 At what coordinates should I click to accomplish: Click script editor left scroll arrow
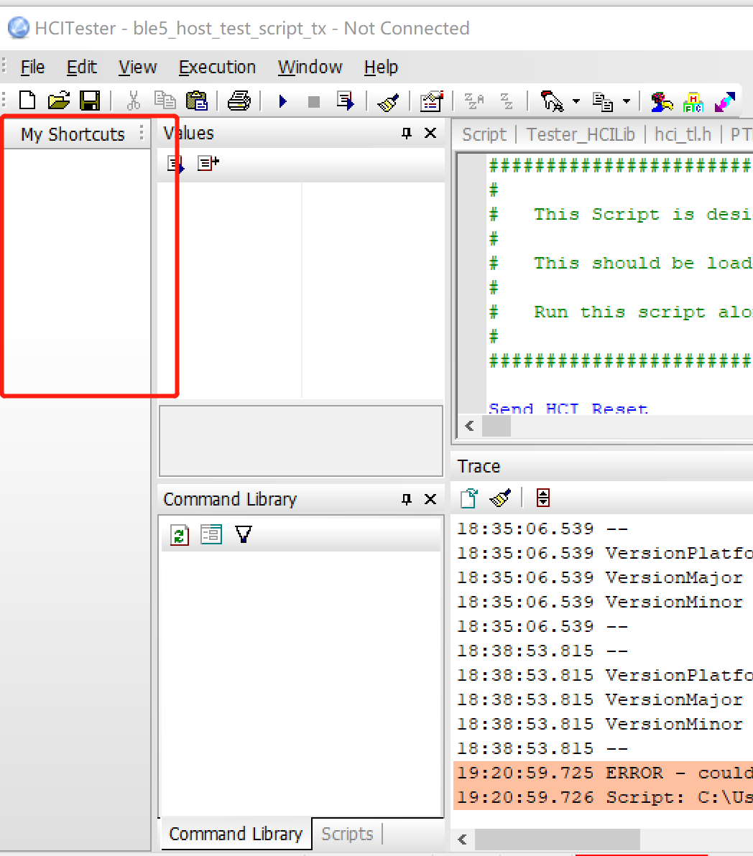pyautogui.click(x=469, y=426)
